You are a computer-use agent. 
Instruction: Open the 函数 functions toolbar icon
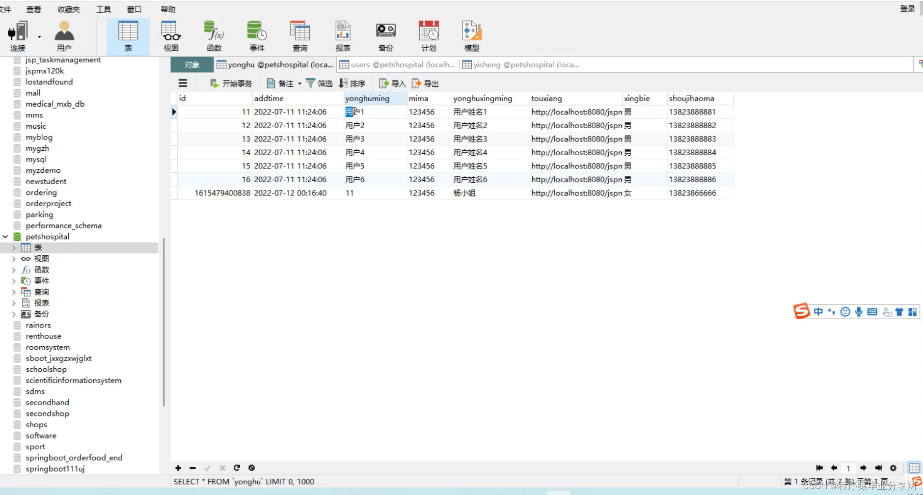pyautogui.click(x=214, y=36)
